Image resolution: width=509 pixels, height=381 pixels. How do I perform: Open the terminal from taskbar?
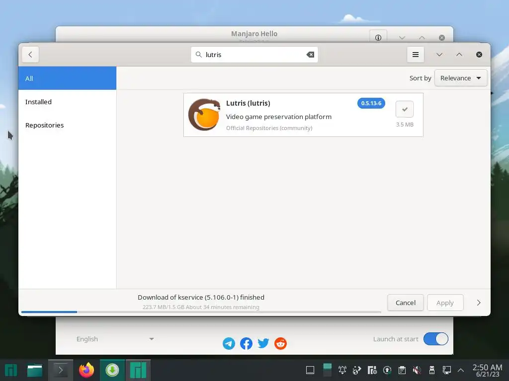click(x=61, y=370)
